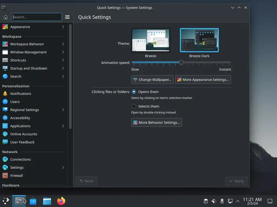Show hidden system tray icons arrow
This screenshot has width=277, height=207.
point(238,201)
